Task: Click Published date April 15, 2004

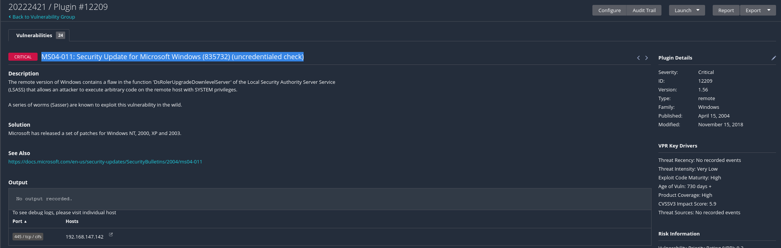Action: (714, 116)
